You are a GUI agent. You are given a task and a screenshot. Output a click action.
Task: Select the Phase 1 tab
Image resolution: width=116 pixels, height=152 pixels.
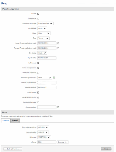click(6, 120)
